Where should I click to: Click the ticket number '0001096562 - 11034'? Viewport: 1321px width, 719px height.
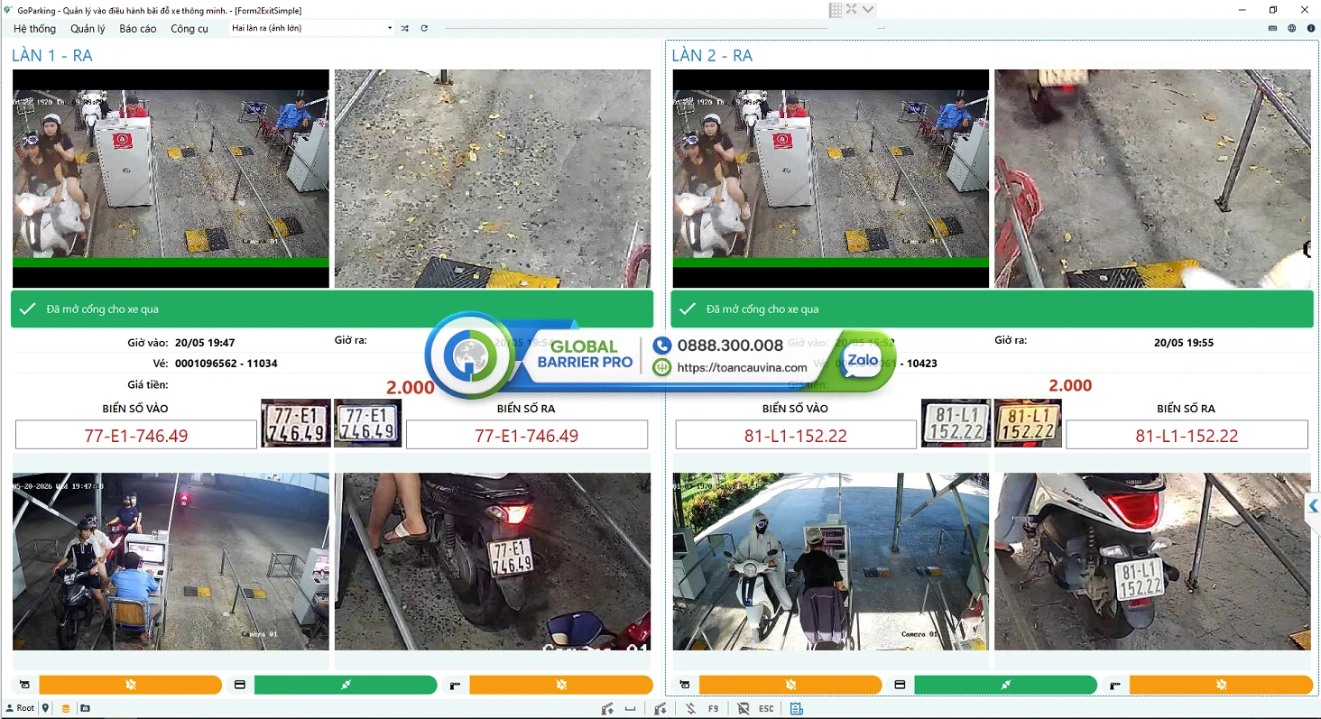[x=226, y=364]
